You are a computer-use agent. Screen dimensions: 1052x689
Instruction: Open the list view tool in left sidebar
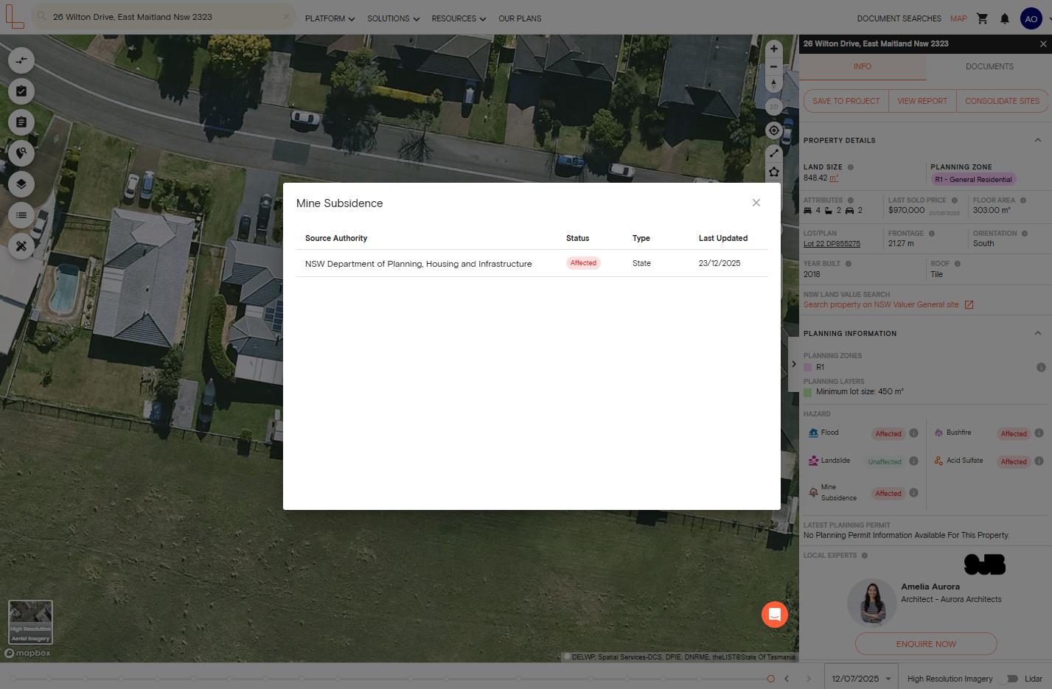pyautogui.click(x=21, y=215)
